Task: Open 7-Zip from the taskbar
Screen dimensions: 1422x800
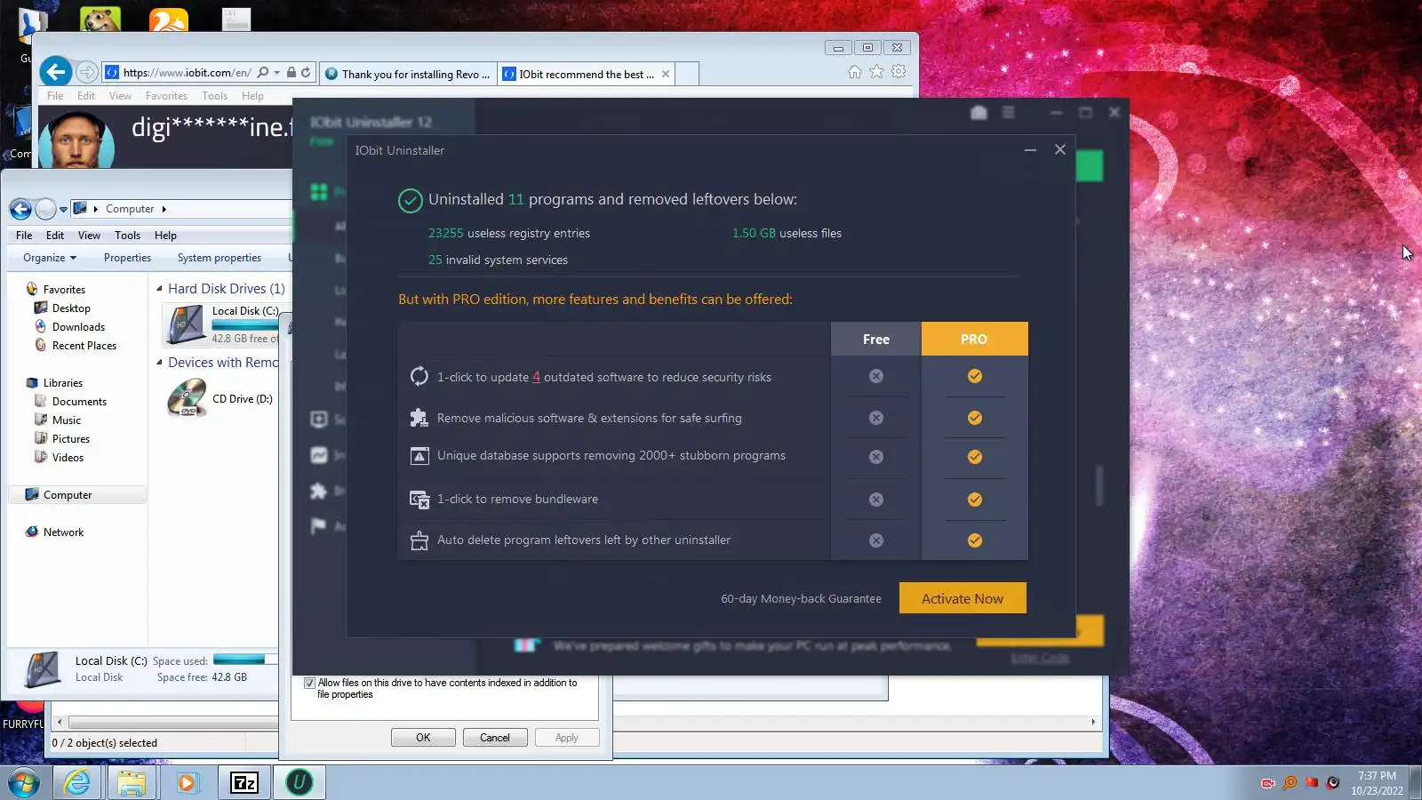Action: 244,782
